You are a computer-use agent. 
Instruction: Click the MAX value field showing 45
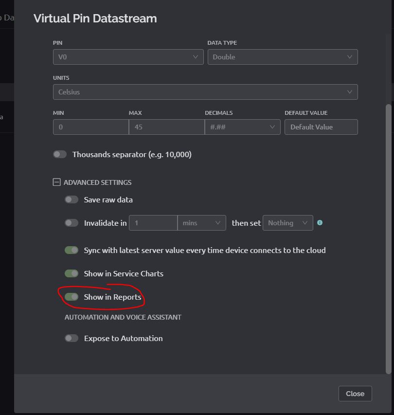[x=166, y=127]
